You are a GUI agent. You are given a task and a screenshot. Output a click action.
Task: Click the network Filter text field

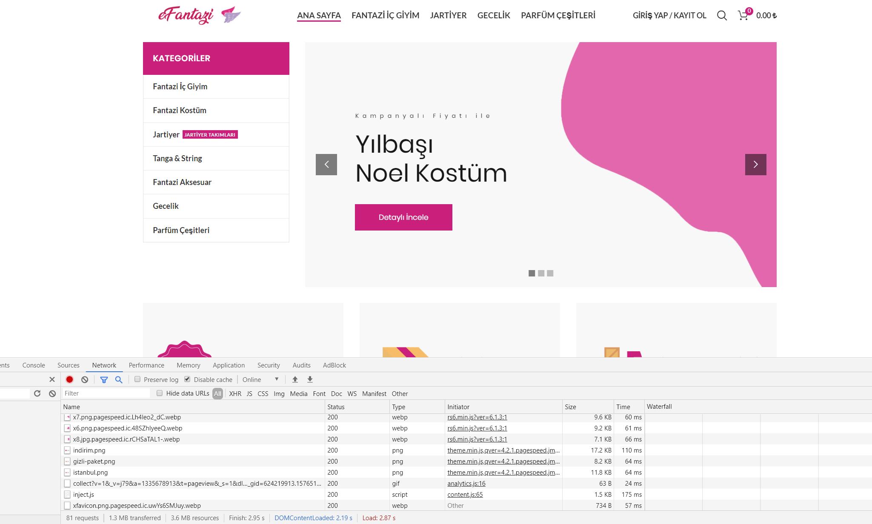click(x=106, y=393)
